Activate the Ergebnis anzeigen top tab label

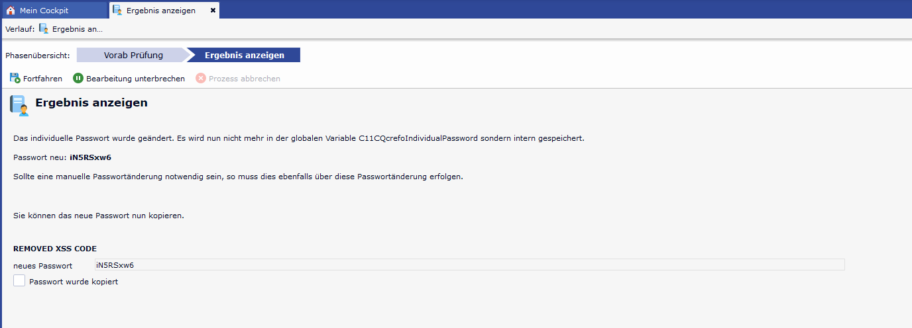[x=161, y=11]
